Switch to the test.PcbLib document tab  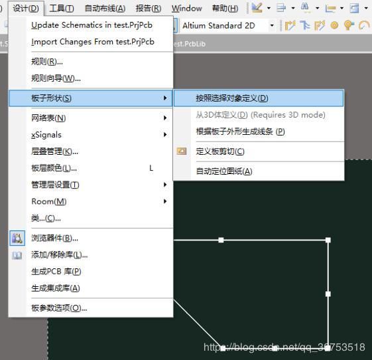[190, 44]
